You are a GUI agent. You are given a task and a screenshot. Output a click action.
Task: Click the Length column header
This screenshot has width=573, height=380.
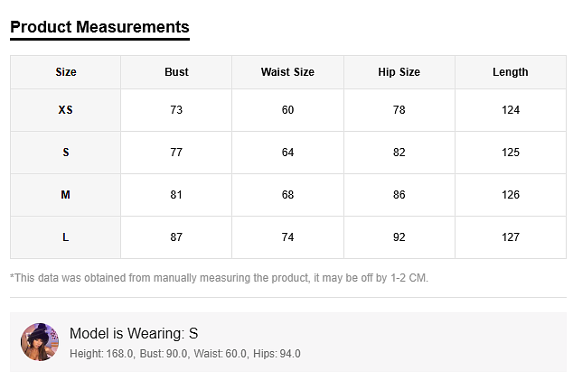point(511,72)
